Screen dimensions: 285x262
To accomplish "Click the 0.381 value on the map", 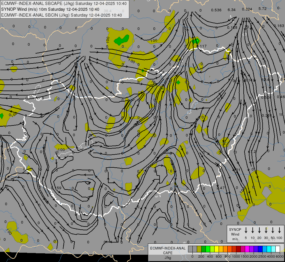I will [x=266, y=116].
